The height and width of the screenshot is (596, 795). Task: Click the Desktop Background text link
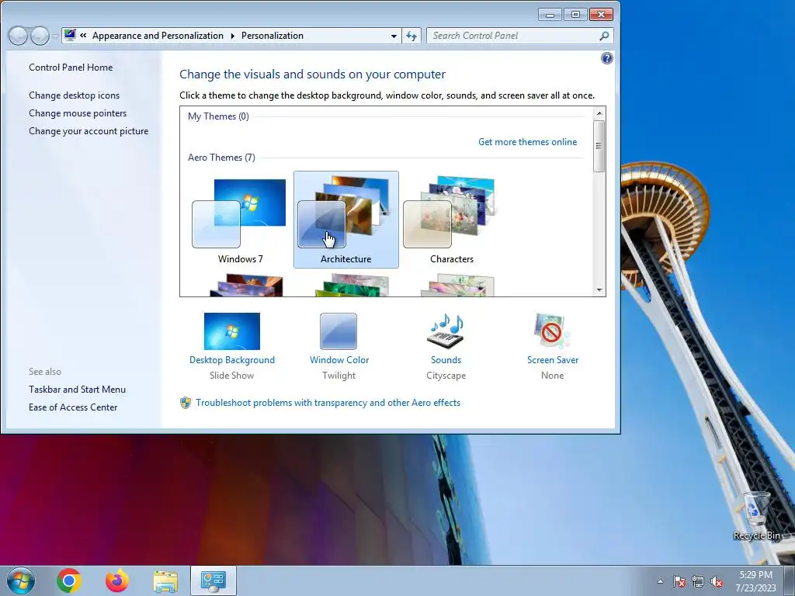tap(231, 360)
